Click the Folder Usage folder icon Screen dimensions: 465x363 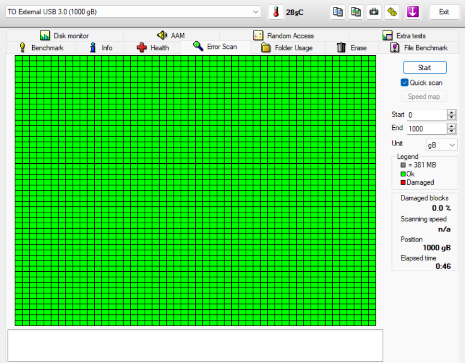(266, 48)
